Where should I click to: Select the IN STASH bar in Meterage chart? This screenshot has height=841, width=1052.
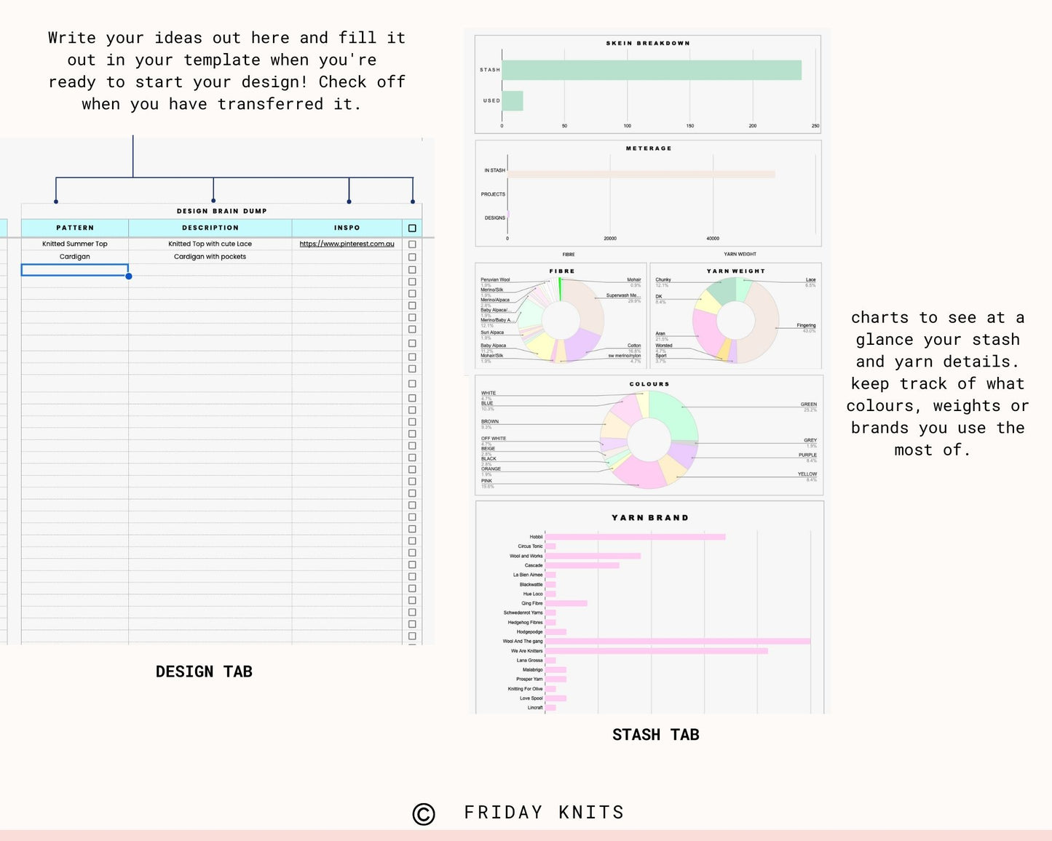(x=641, y=174)
